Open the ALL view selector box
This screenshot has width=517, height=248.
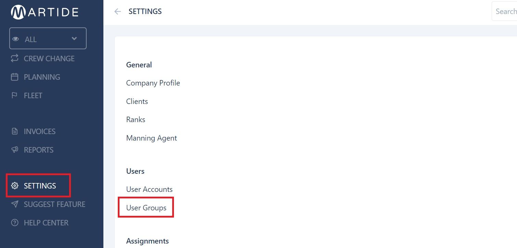coord(48,38)
